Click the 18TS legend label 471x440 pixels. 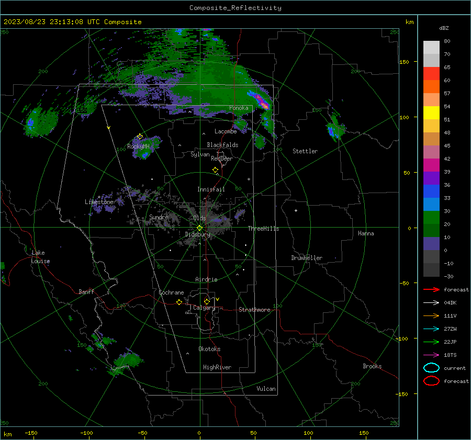pos(450,355)
